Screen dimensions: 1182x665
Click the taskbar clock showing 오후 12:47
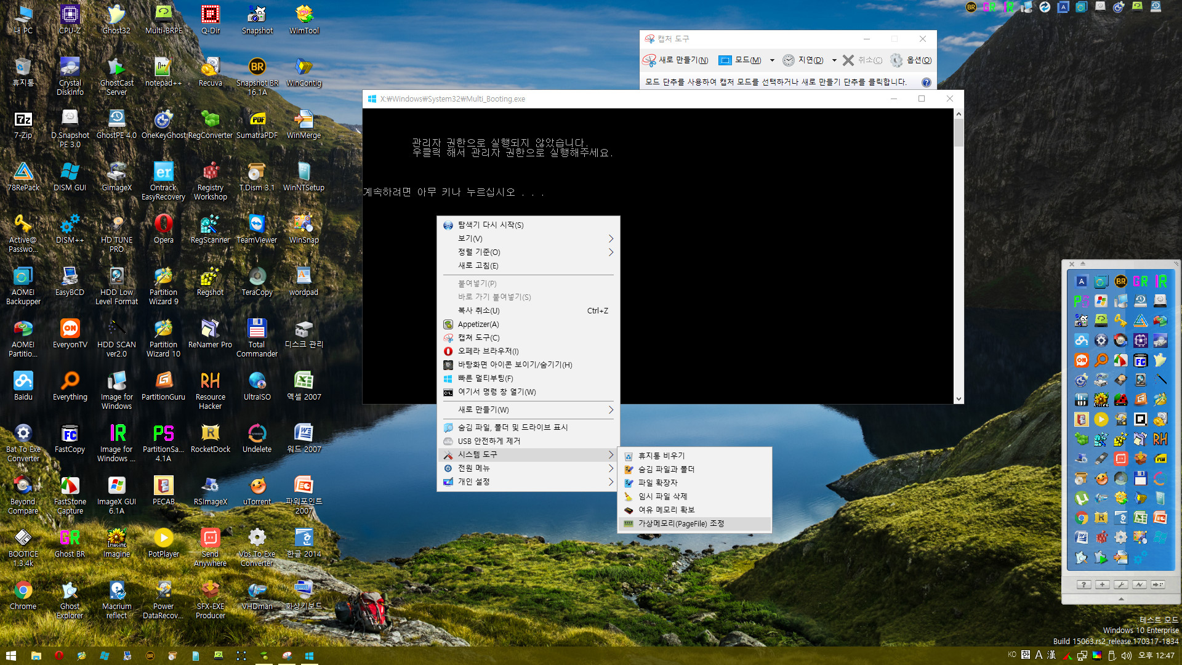click(x=1156, y=656)
